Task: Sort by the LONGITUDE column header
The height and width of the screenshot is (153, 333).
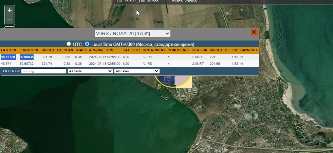Action: pyautogui.click(x=30, y=50)
